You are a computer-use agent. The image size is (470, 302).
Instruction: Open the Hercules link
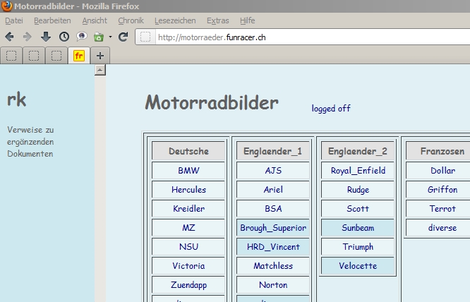(188, 190)
